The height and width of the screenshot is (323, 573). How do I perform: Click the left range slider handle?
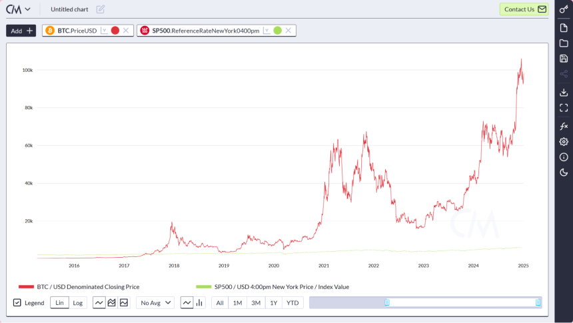387,302
